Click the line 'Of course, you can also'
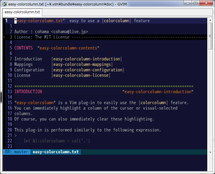This screenshot has height=174, width=215. click(84, 119)
